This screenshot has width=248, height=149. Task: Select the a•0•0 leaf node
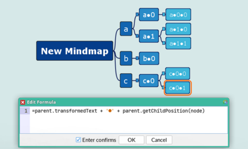tap(178, 15)
